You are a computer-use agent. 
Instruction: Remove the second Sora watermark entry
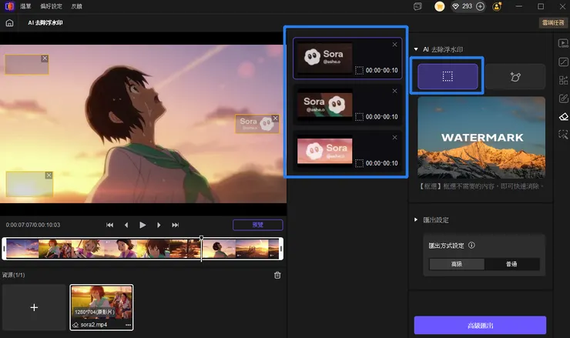coord(395,91)
